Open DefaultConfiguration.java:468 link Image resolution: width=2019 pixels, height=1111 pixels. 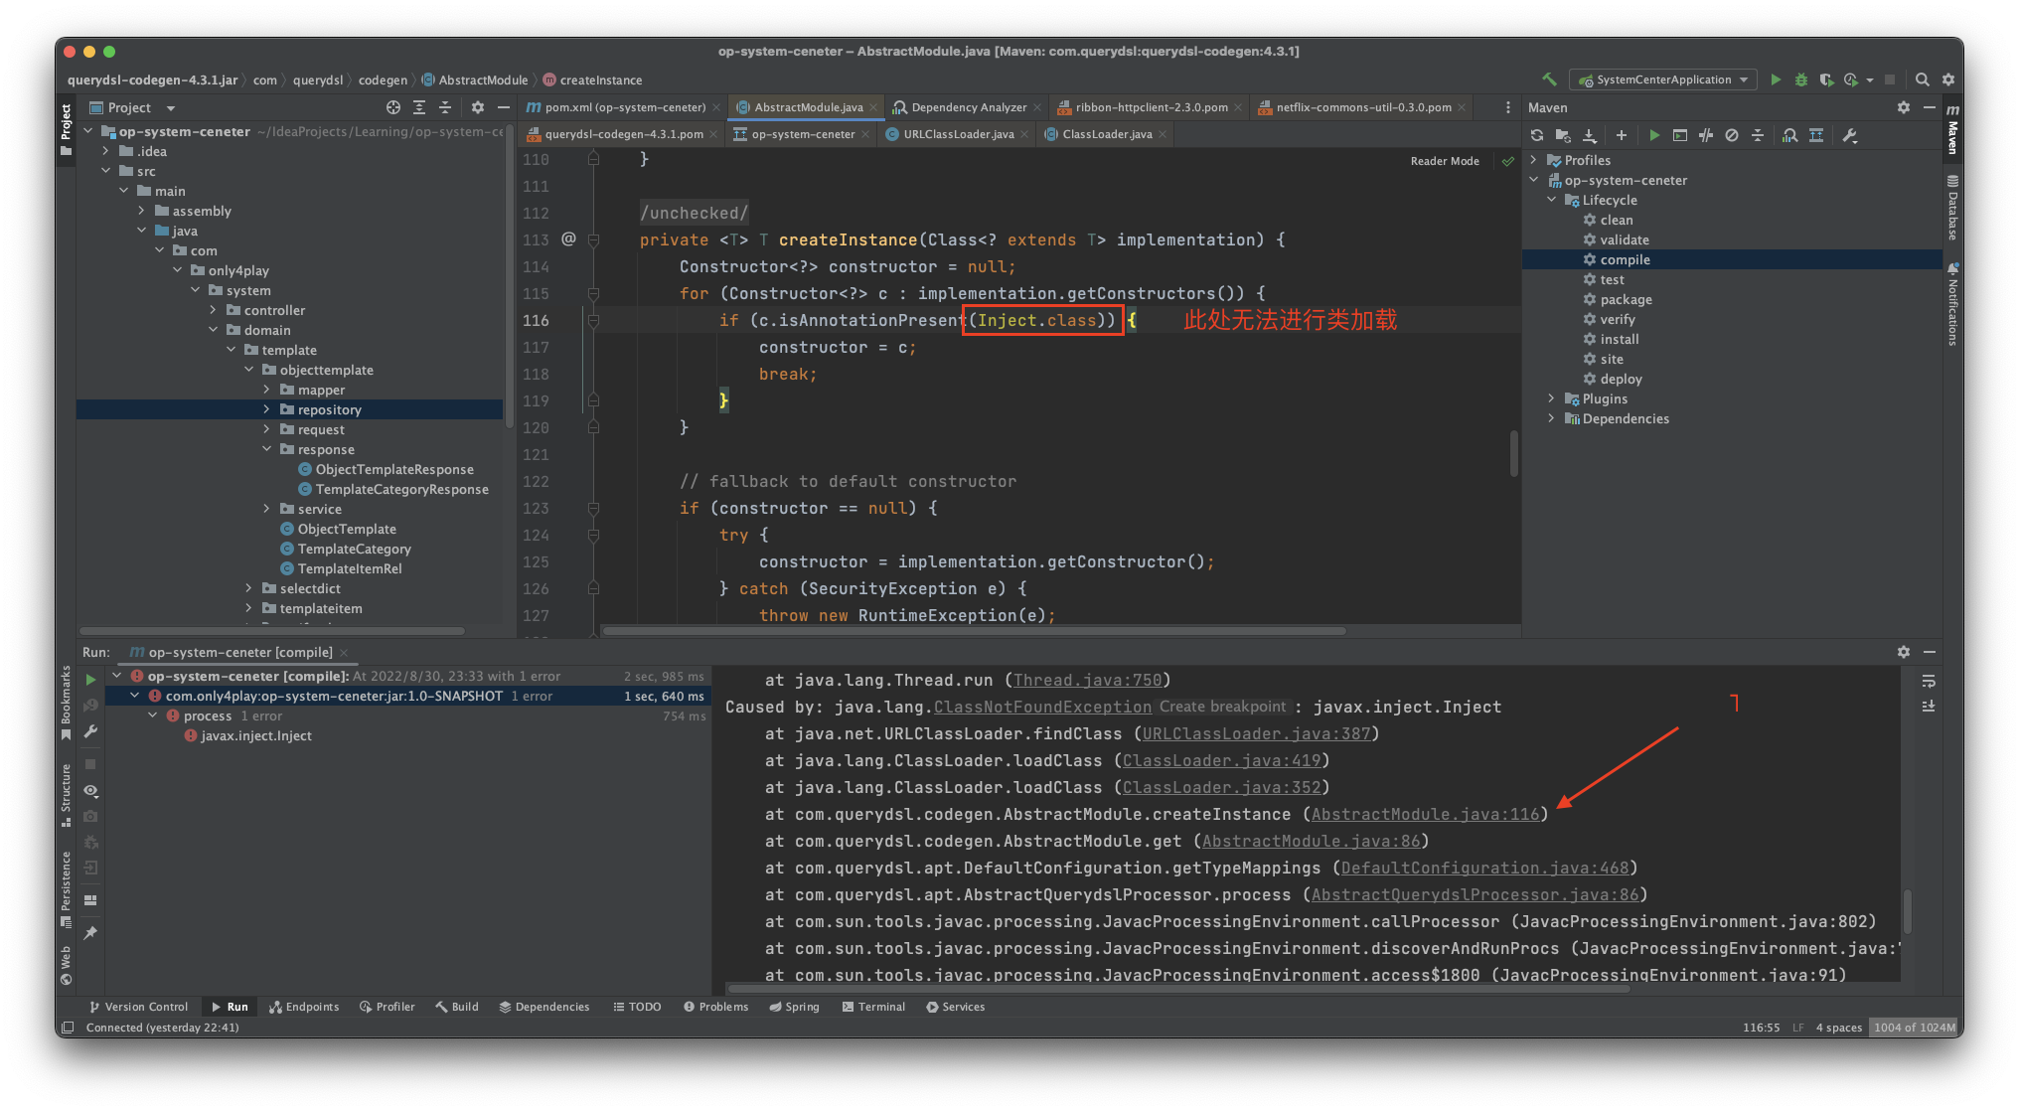(1484, 868)
